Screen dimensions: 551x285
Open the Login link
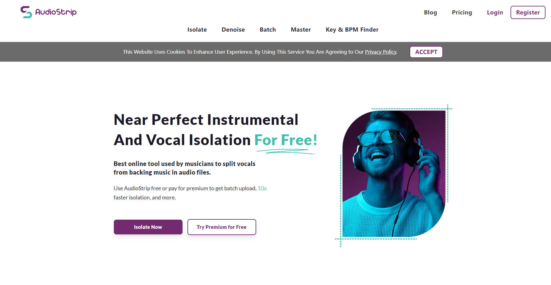point(495,13)
